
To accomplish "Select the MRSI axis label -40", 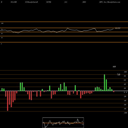I will (125, 101).
